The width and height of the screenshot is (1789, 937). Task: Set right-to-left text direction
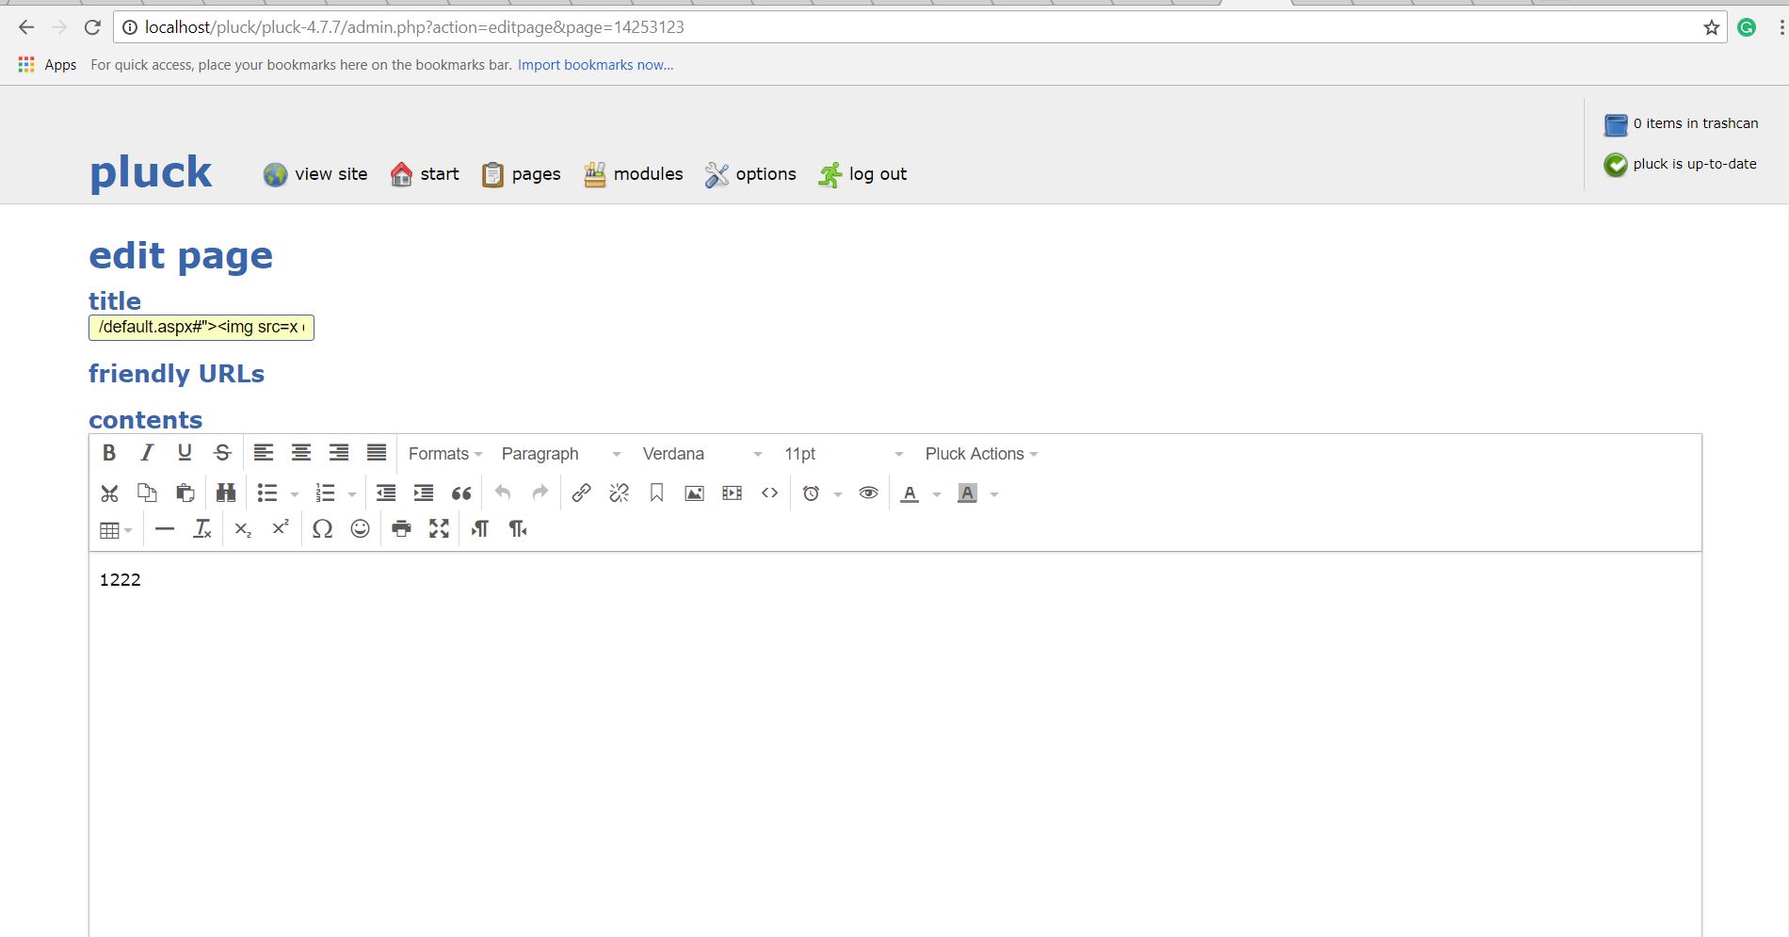tap(518, 529)
